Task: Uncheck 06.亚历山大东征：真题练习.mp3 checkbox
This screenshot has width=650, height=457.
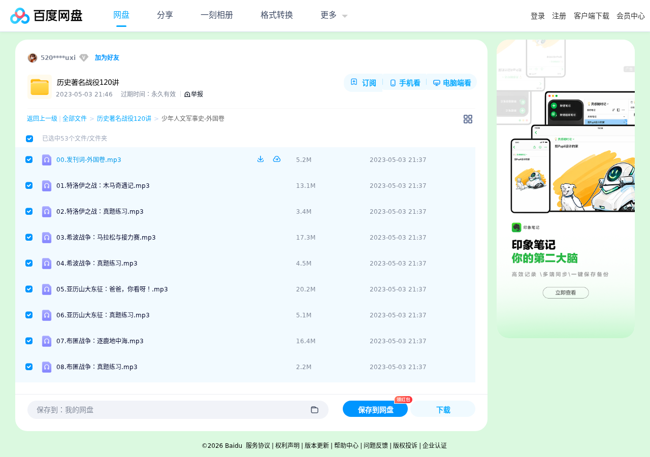Action: click(x=29, y=315)
